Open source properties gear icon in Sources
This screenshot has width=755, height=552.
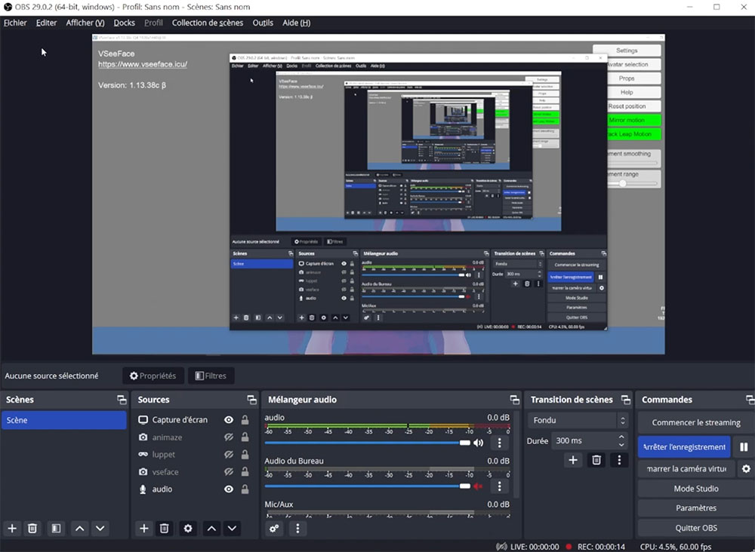(x=188, y=529)
